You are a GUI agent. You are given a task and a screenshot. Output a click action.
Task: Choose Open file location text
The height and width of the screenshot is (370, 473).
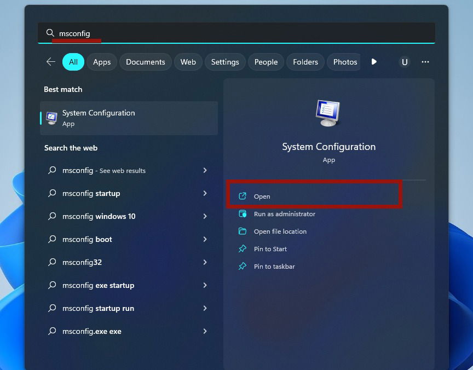(x=280, y=232)
